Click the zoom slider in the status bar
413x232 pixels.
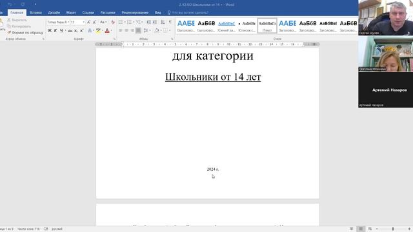[393, 229]
